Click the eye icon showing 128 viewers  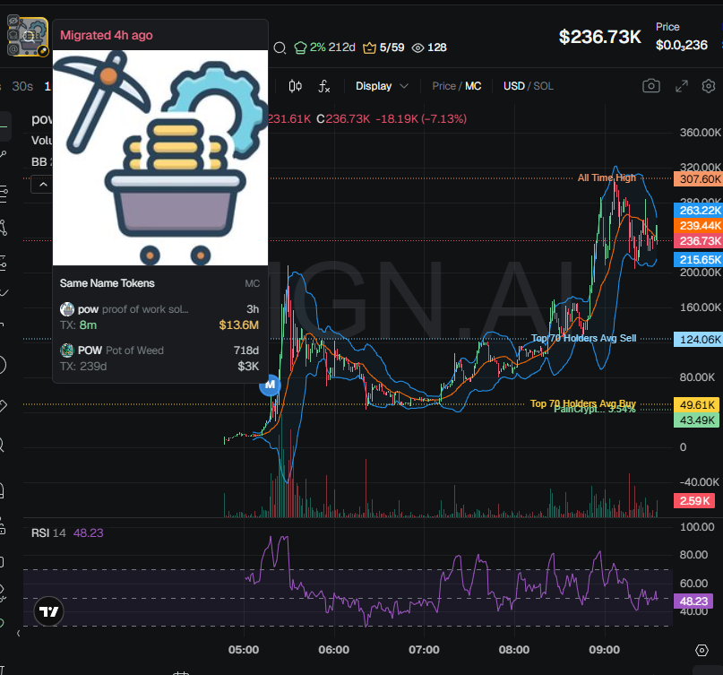(x=417, y=48)
